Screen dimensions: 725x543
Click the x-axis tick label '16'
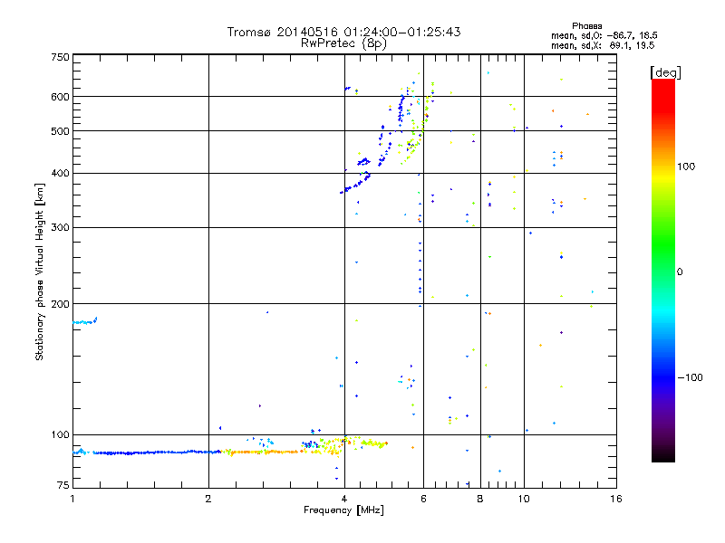[616, 499]
